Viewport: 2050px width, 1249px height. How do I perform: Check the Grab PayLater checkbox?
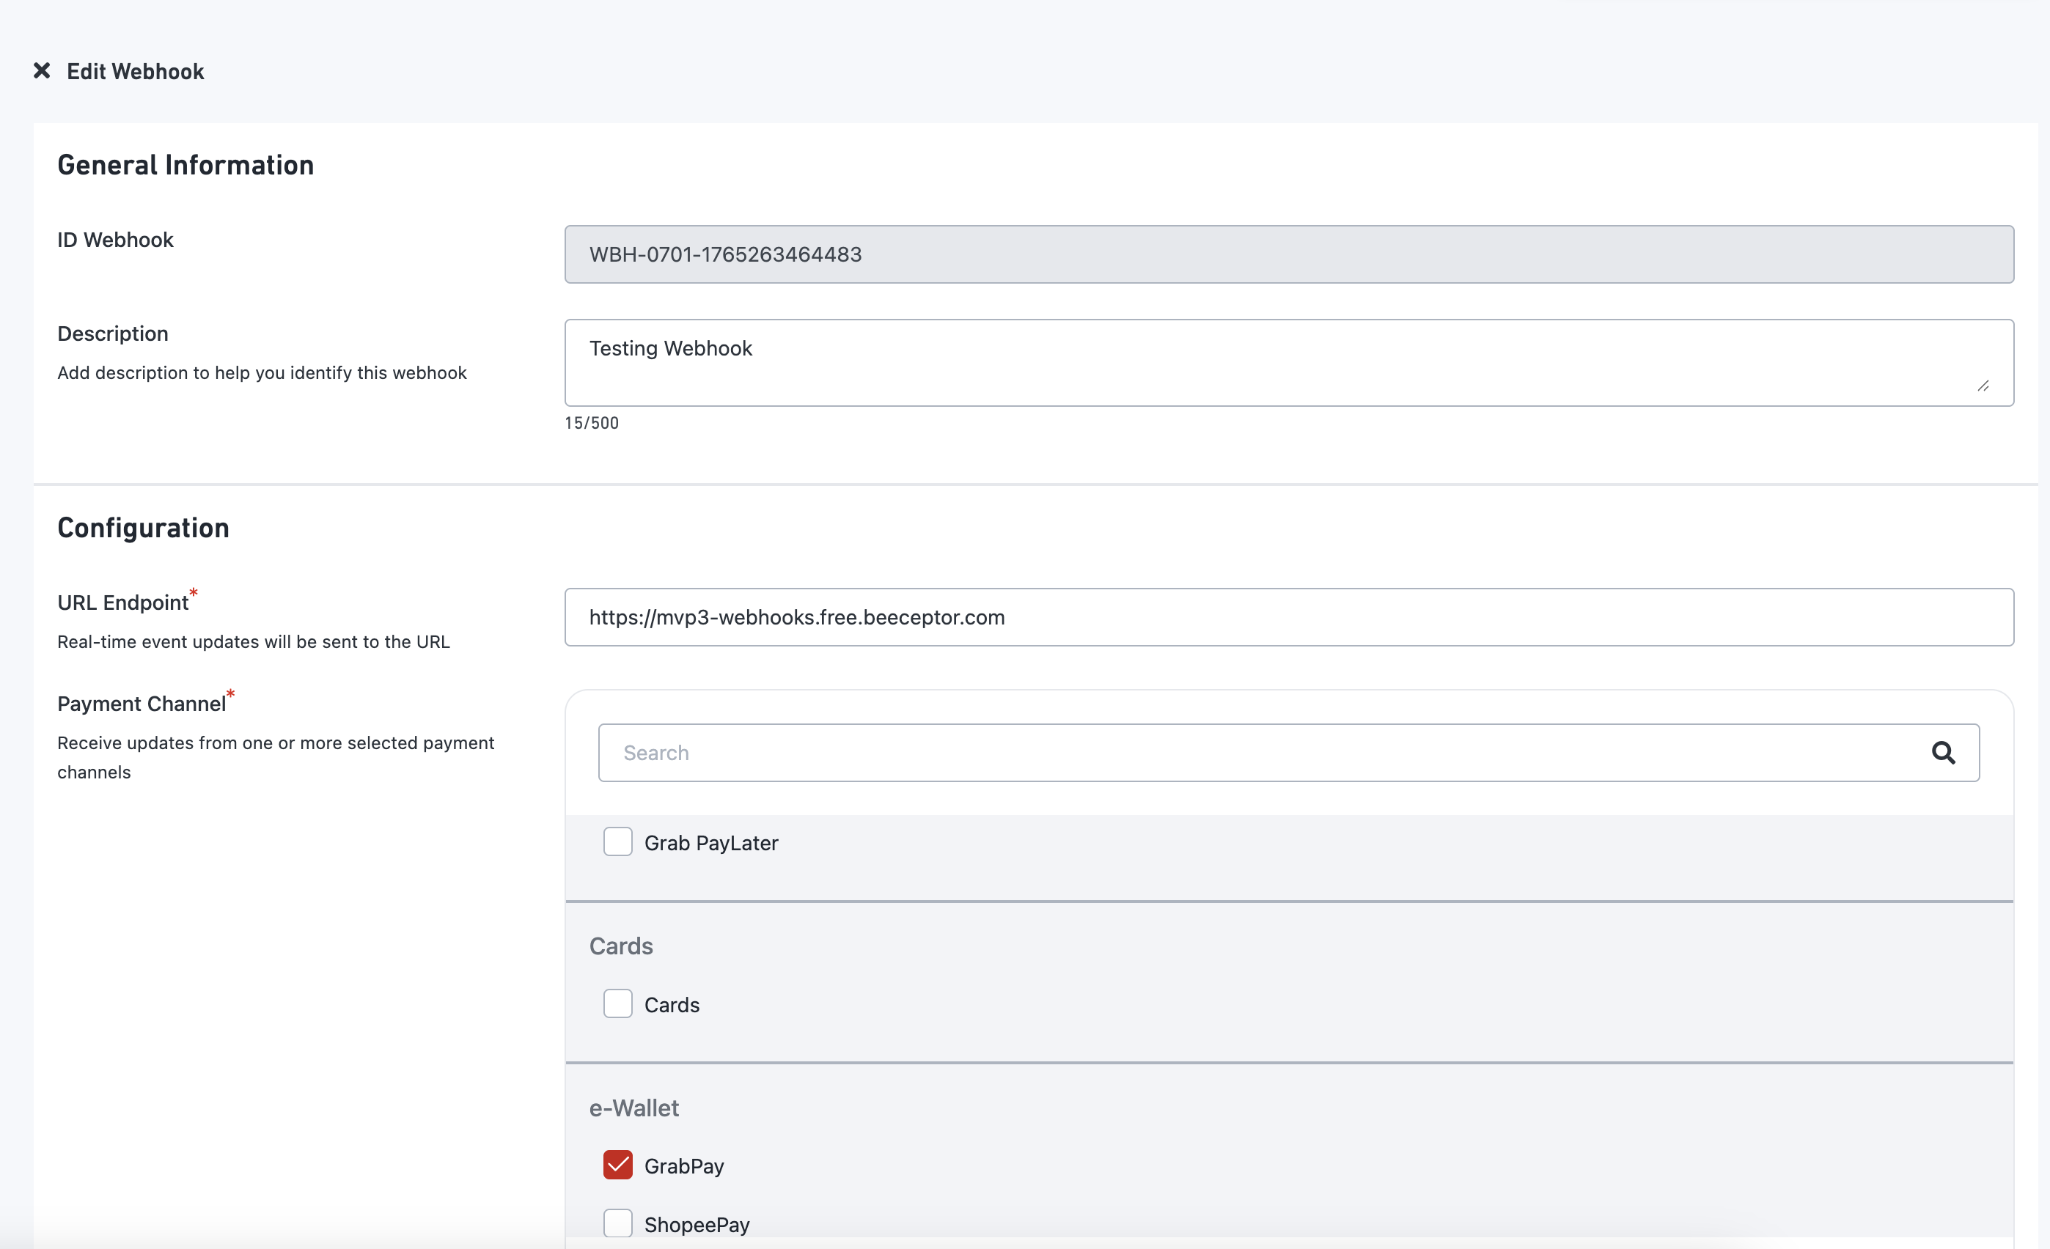[x=617, y=841]
